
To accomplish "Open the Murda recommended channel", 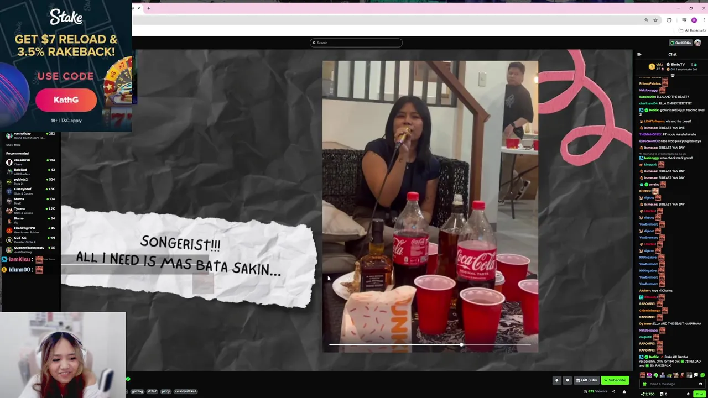I will pyautogui.click(x=31, y=200).
